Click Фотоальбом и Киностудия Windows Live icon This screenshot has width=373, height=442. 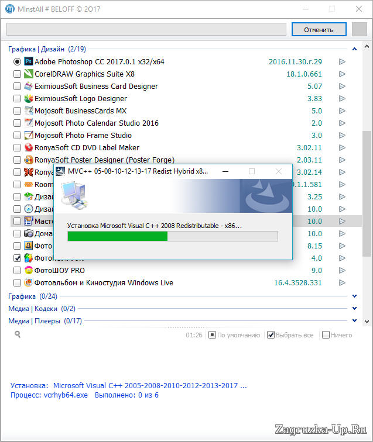coord(29,282)
